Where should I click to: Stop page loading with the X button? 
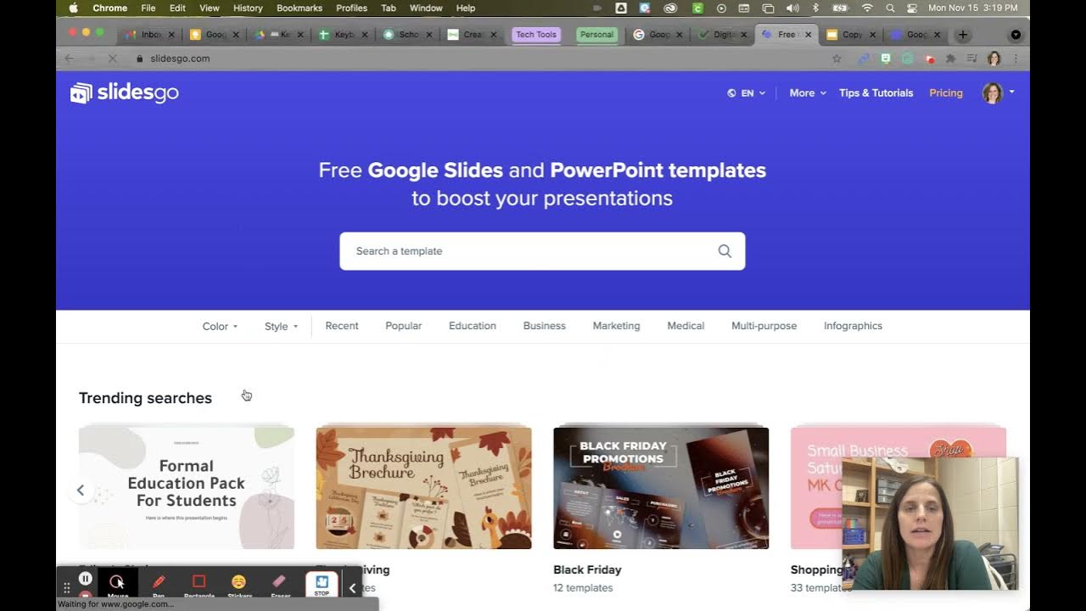[x=114, y=59]
